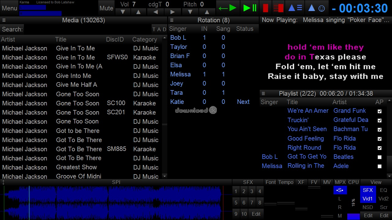Toggle the SFX view button
Viewport: 392px width, 220px height.
368,190
